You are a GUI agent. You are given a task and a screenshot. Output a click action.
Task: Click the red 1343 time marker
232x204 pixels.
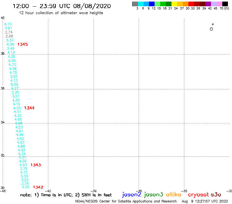click(x=36, y=165)
